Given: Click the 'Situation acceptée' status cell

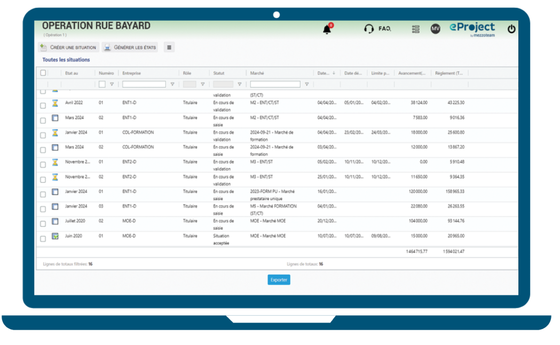Looking at the screenshot, I should click(x=222, y=239).
